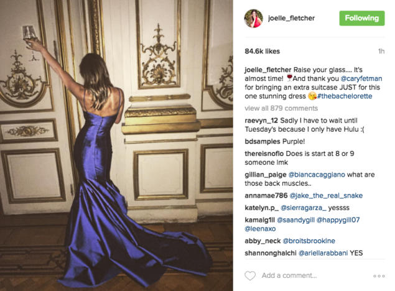Open raevyn_12 commenter profile
Viewport: 395px width, 291px height.
[x=261, y=121]
